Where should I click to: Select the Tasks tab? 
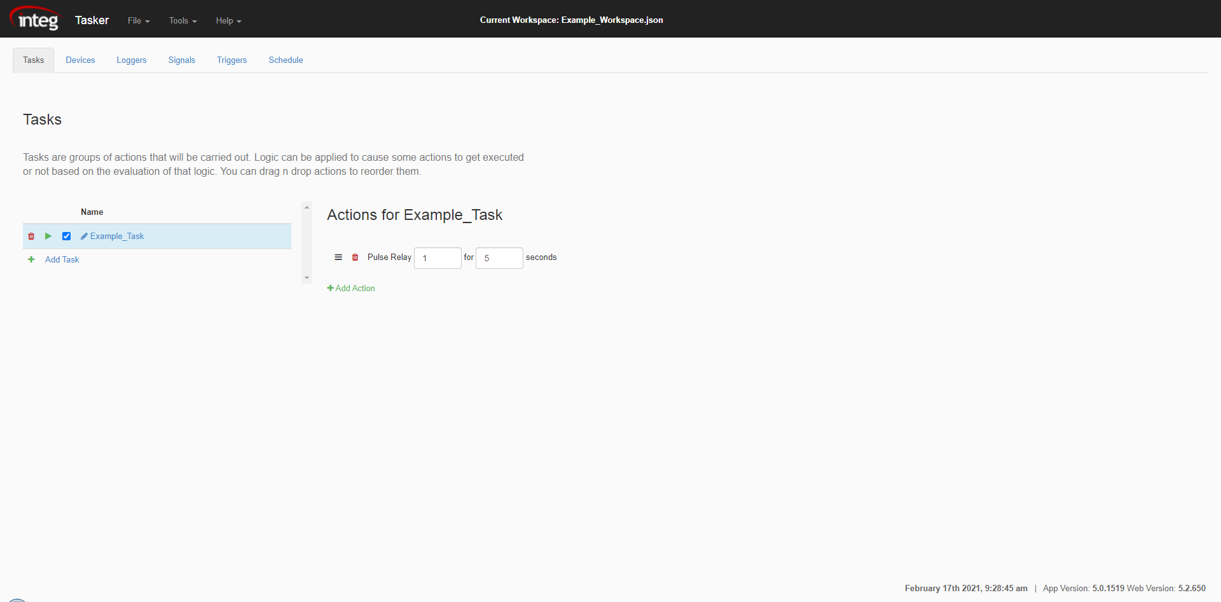tap(34, 60)
